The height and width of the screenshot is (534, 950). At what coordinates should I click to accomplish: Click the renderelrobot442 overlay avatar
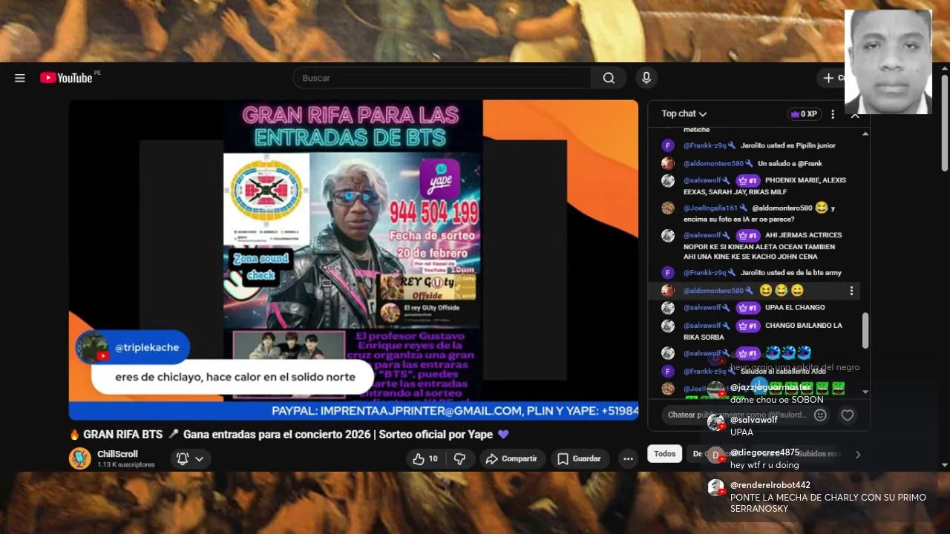tap(716, 488)
